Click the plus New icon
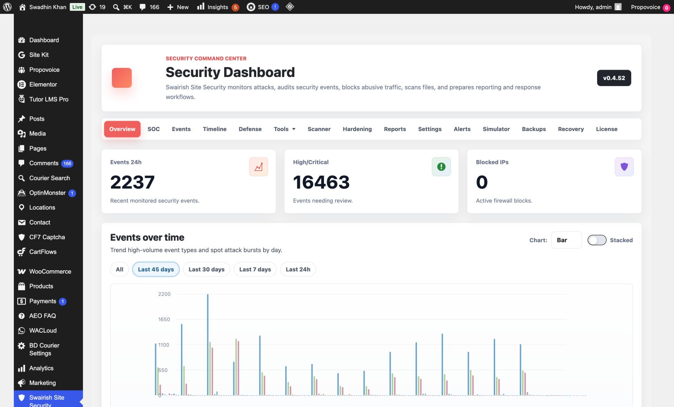This screenshot has width=674, height=407. pyautogui.click(x=170, y=7)
